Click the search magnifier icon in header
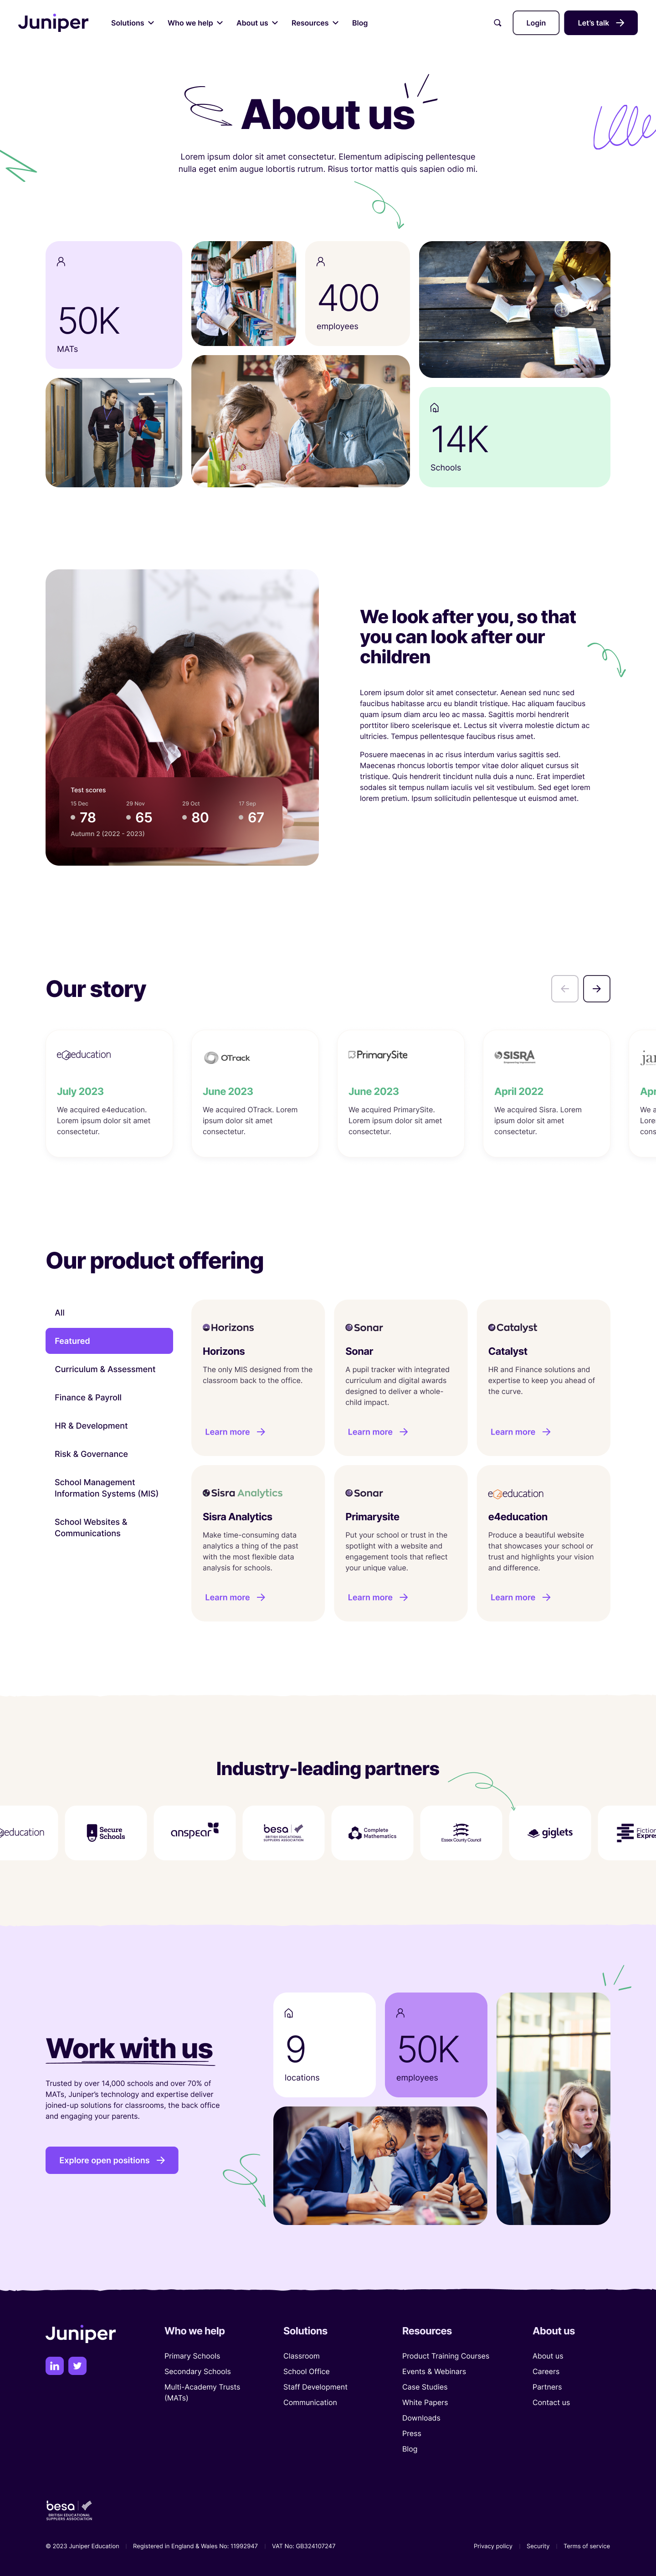The width and height of the screenshot is (656, 2576). 497,23
